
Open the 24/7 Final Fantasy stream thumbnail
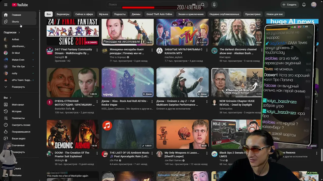[x=73, y=32]
